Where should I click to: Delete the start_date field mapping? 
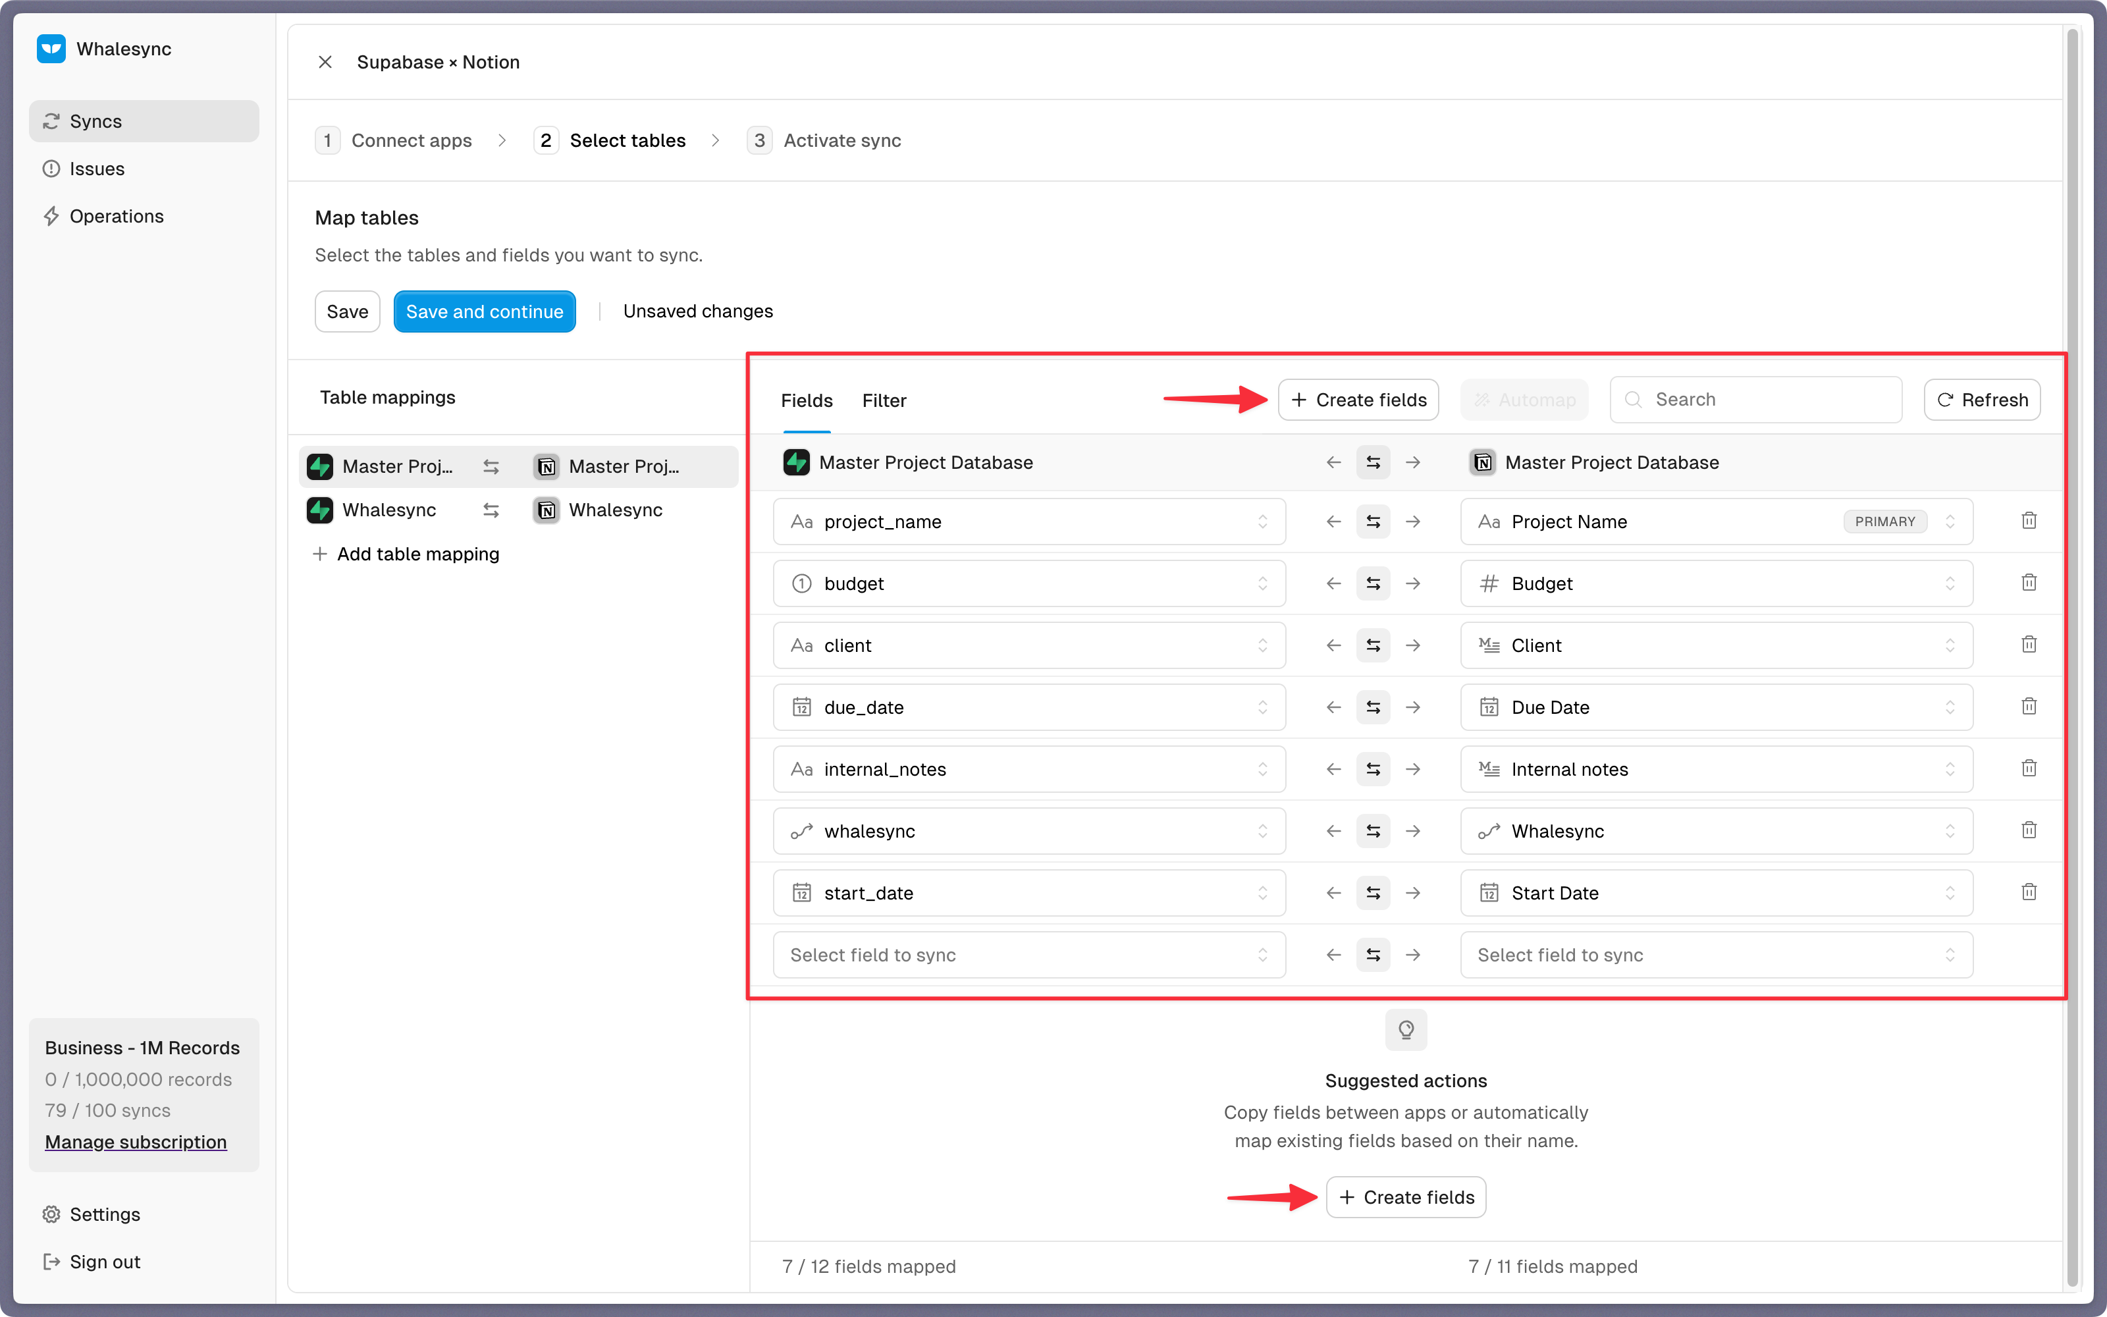click(x=2029, y=892)
